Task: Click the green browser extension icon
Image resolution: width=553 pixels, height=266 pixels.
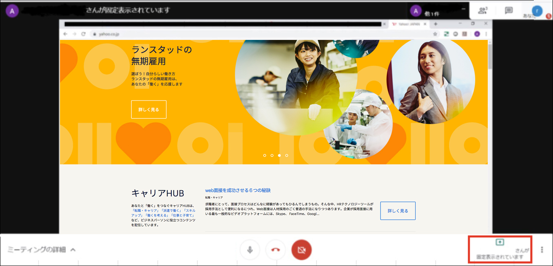Action: pyautogui.click(x=447, y=34)
